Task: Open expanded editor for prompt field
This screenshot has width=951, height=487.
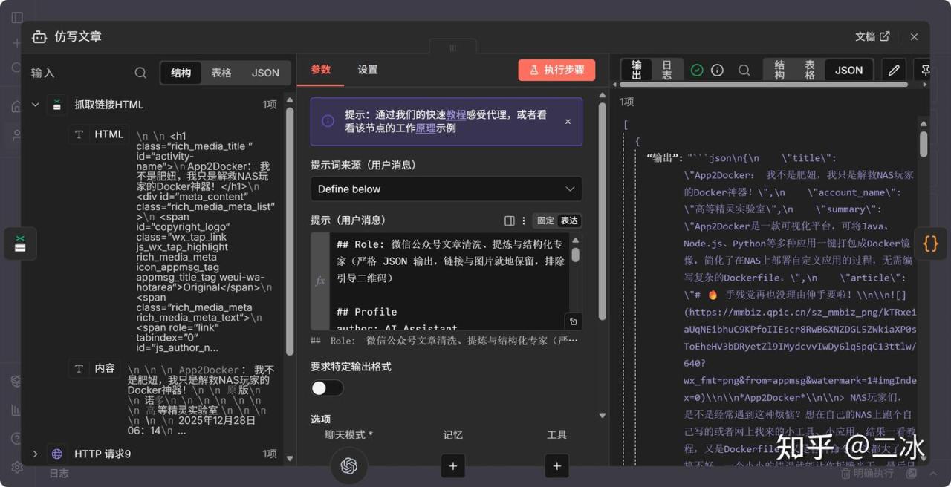Action: 571,321
